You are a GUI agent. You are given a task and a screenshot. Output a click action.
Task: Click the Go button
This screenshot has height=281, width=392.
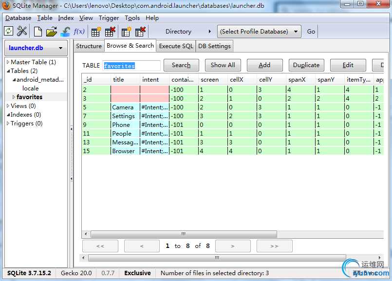tap(311, 32)
